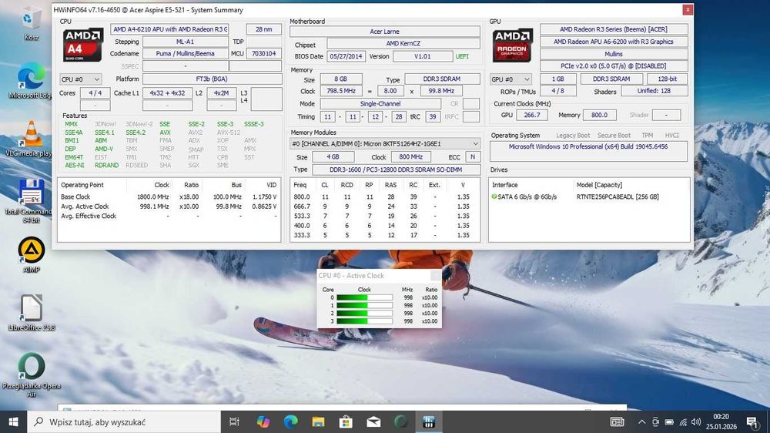The width and height of the screenshot is (770, 433).
Task: Open the notification center icon
Action: (752, 421)
